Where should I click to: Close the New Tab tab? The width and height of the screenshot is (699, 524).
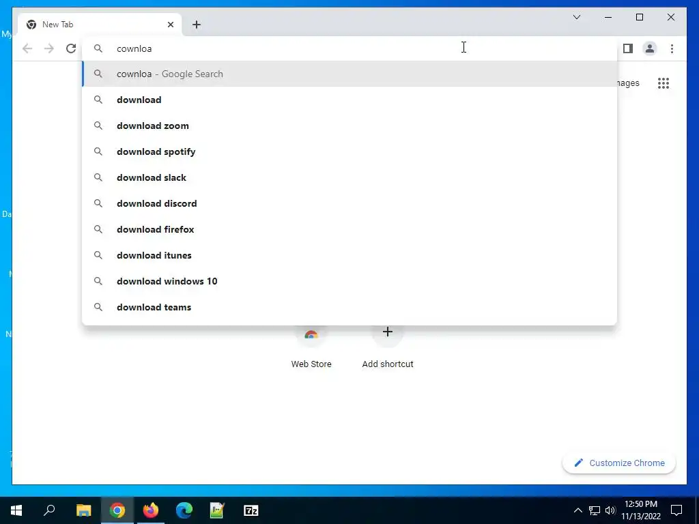[x=170, y=25]
